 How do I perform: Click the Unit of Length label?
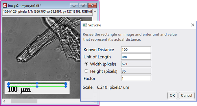pos(97,57)
